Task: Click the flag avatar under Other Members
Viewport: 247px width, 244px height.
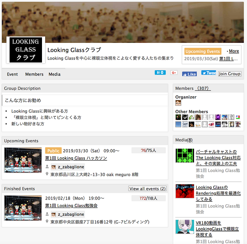Action: [238, 117]
